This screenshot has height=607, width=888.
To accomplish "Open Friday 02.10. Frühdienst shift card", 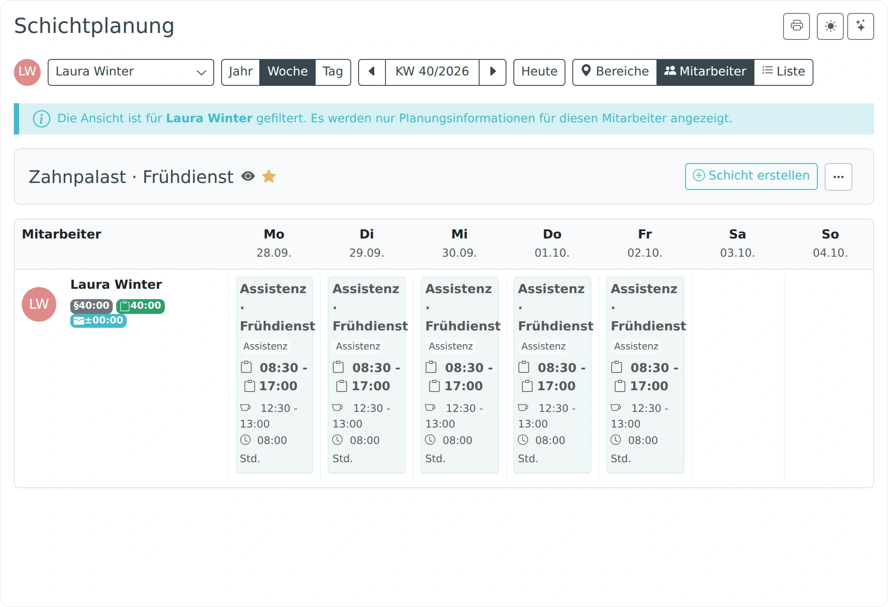I will pyautogui.click(x=645, y=375).
